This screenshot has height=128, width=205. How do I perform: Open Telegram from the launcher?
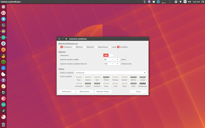[4, 19]
